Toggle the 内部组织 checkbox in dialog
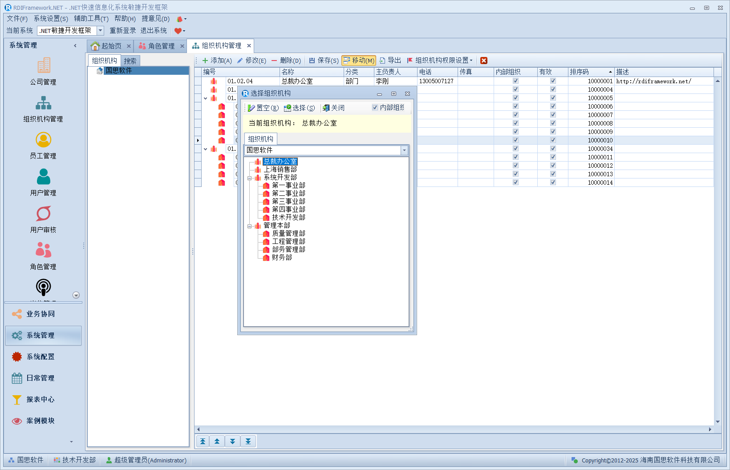Image resolution: width=730 pixels, height=470 pixels. tap(375, 108)
